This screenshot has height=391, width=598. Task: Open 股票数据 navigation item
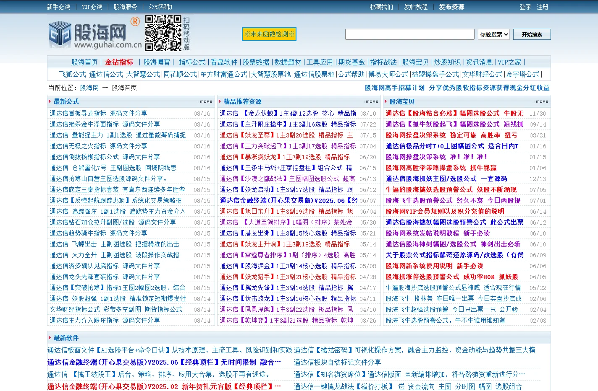pos(256,62)
